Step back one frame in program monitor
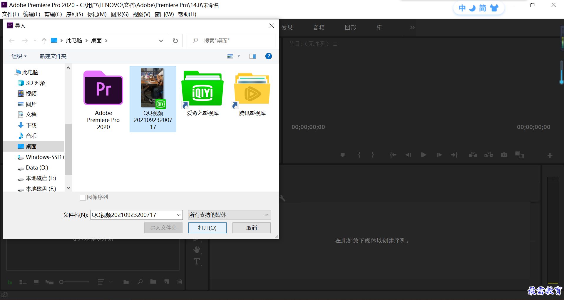 408,155
